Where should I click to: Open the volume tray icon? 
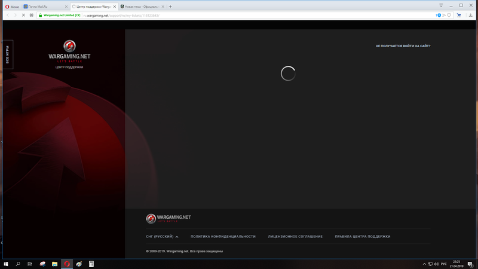(x=436, y=264)
